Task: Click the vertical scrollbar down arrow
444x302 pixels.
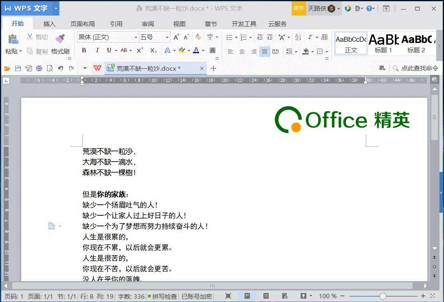Action: point(435,248)
